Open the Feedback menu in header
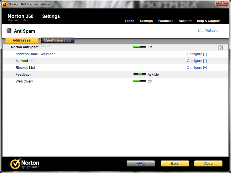The image size is (231, 173). pyautogui.click(x=166, y=21)
